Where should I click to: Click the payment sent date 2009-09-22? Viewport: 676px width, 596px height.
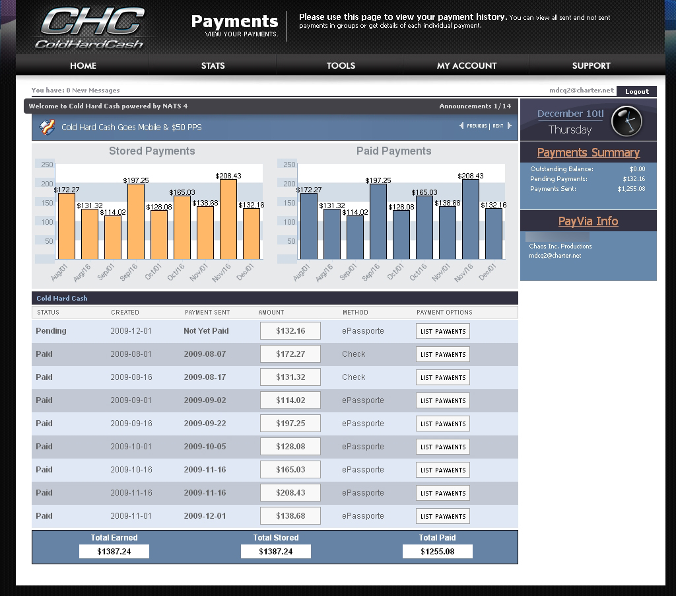205,424
